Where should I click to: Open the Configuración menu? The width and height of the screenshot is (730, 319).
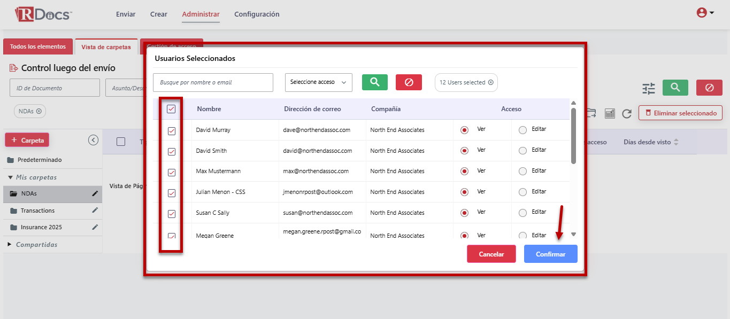(257, 14)
